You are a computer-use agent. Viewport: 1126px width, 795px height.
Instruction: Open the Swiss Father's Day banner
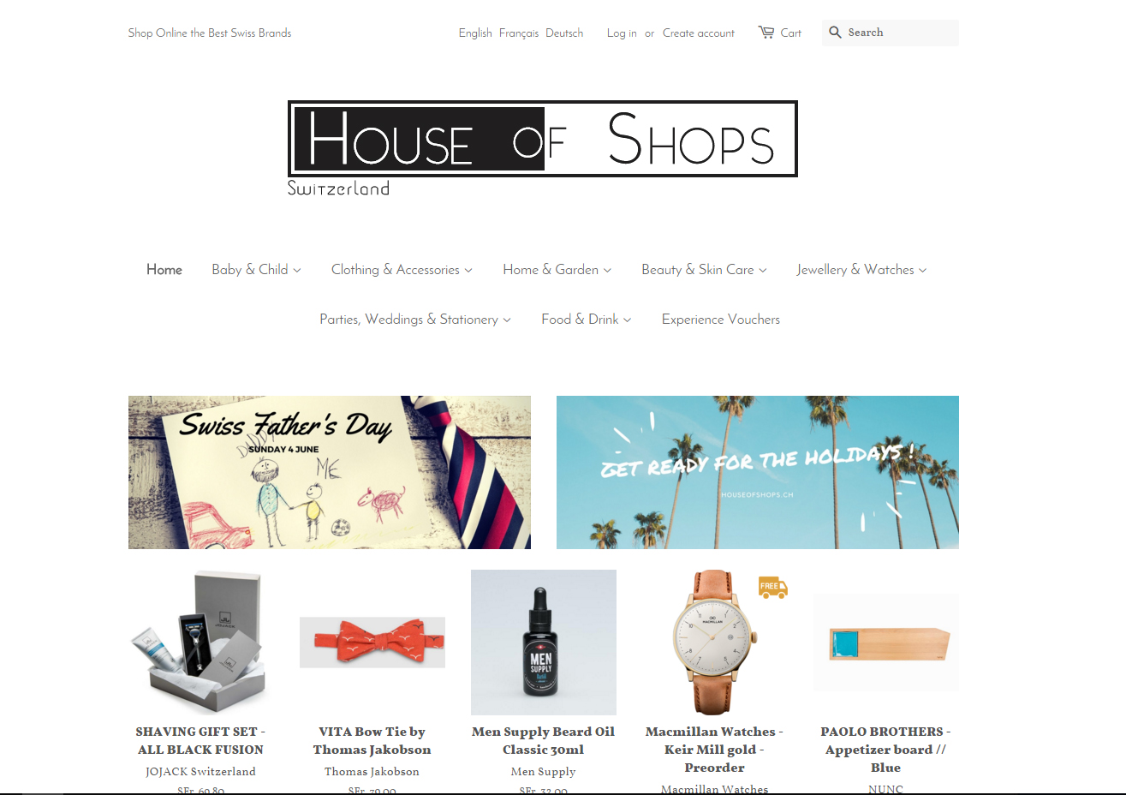pos(330,472)
